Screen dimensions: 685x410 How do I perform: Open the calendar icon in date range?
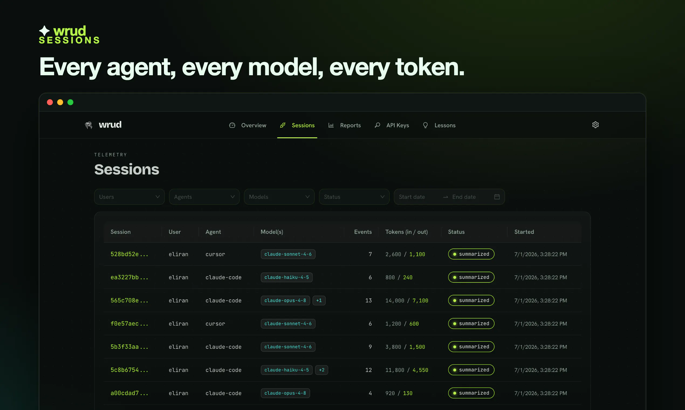pyautogui.click(x=497, y=197)
